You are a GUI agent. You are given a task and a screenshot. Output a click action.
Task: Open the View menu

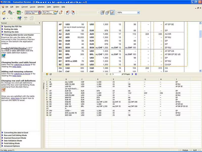pyautogui.click(x=17, y=7)
